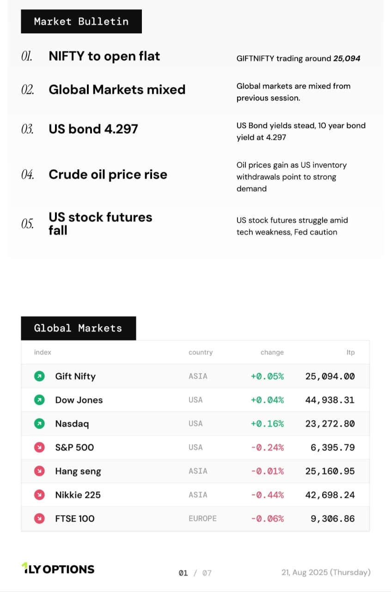The width and height of the screenshot is (391, 592).
Task: Open the Crude oil price rise headline
Action: tap(108, 174)
